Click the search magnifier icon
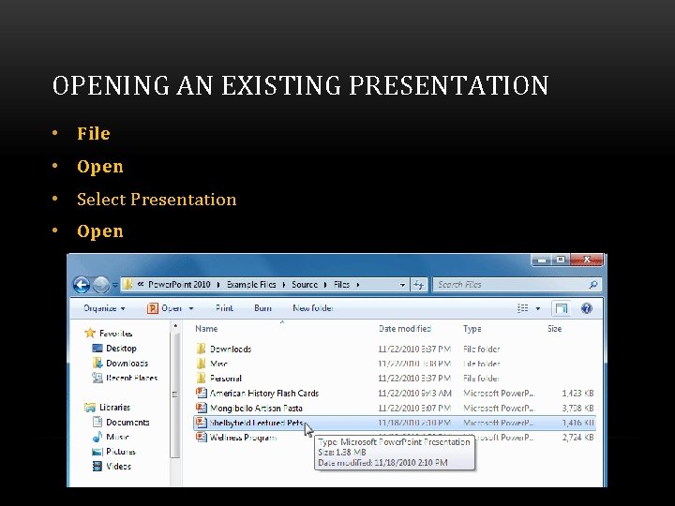The width and height of the screenshot is (675, 506). [x=593, y=285]
